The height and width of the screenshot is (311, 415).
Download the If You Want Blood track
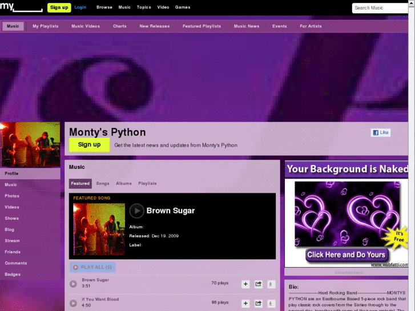click(x=271, y=304)
